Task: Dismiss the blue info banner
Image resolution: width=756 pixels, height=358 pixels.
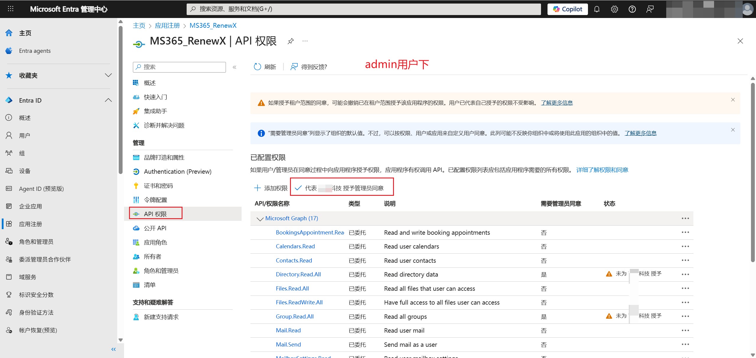Action: click(733, 130)
